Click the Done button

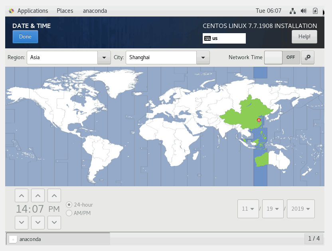[x=25, y=37]
